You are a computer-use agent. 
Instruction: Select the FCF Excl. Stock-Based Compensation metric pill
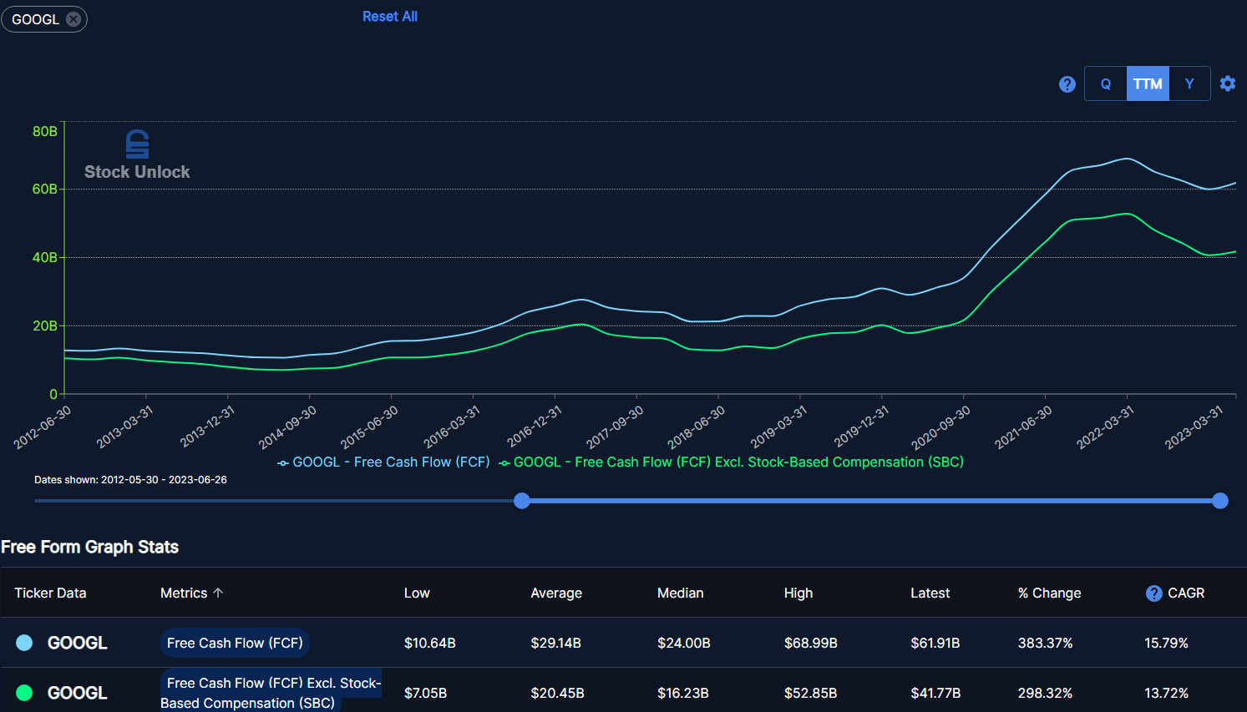point(271,692)
